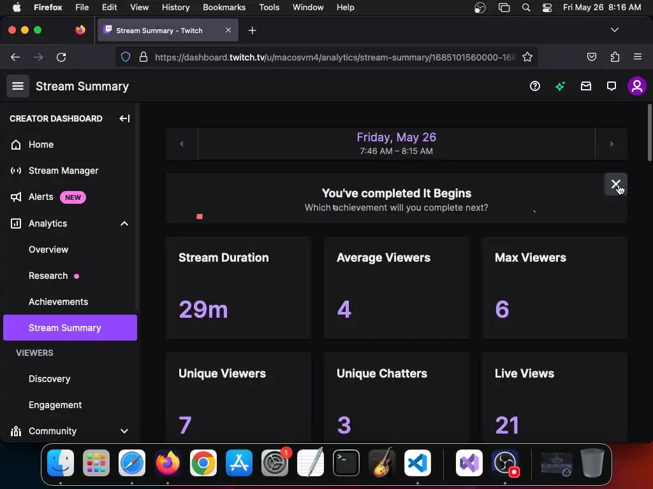Viewport: 653px width, 489px height.
Task: Open the Pocket save icon
Action: [x=591, y=57]
